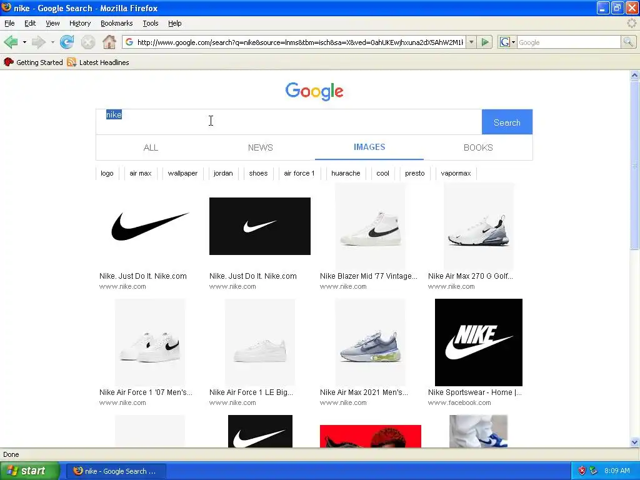The width and height of the screenshot is (640, 480).
Task: Switch to the ALL results tab
Action: click(x=151, y=147)
